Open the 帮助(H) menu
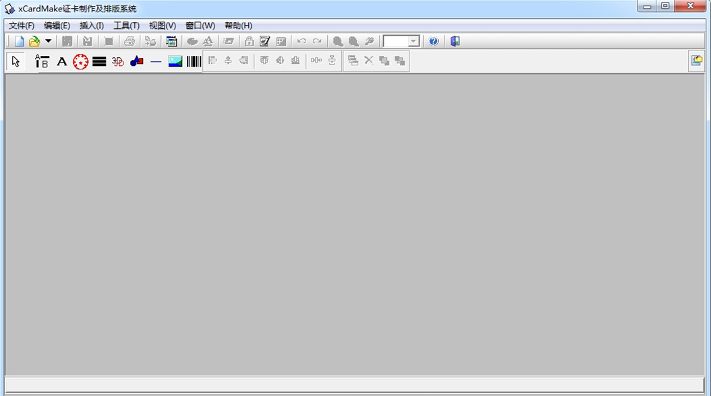This screenshot has width=711, height=396. click(238, 26)
